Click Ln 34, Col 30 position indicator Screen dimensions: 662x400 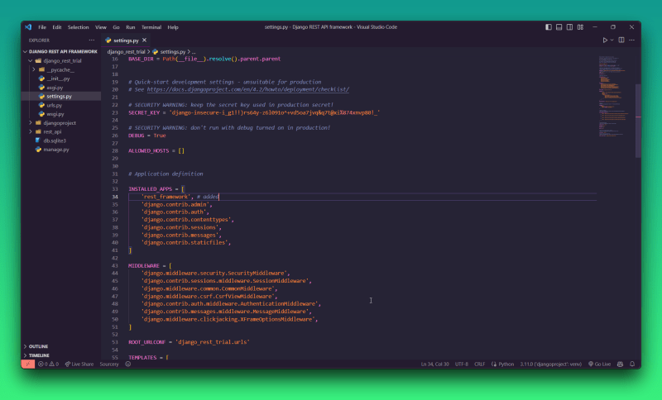434,364
